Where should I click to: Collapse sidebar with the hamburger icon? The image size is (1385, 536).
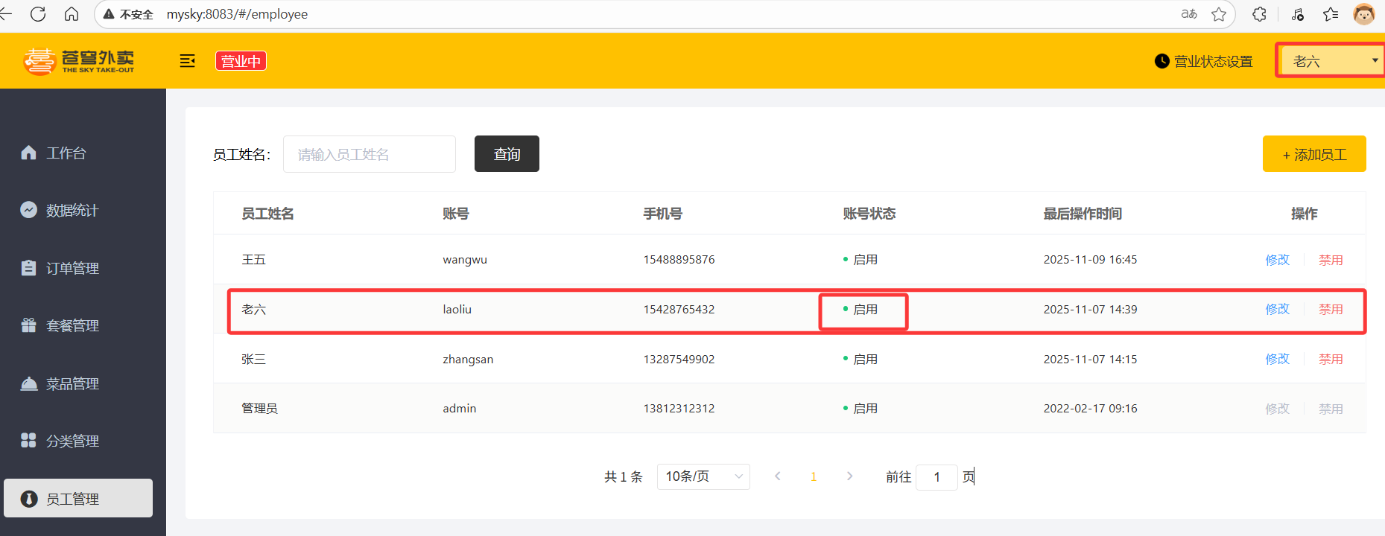188,61
